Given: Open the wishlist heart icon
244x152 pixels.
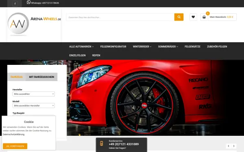Looking at the screenshot, I should pos(193,17).
